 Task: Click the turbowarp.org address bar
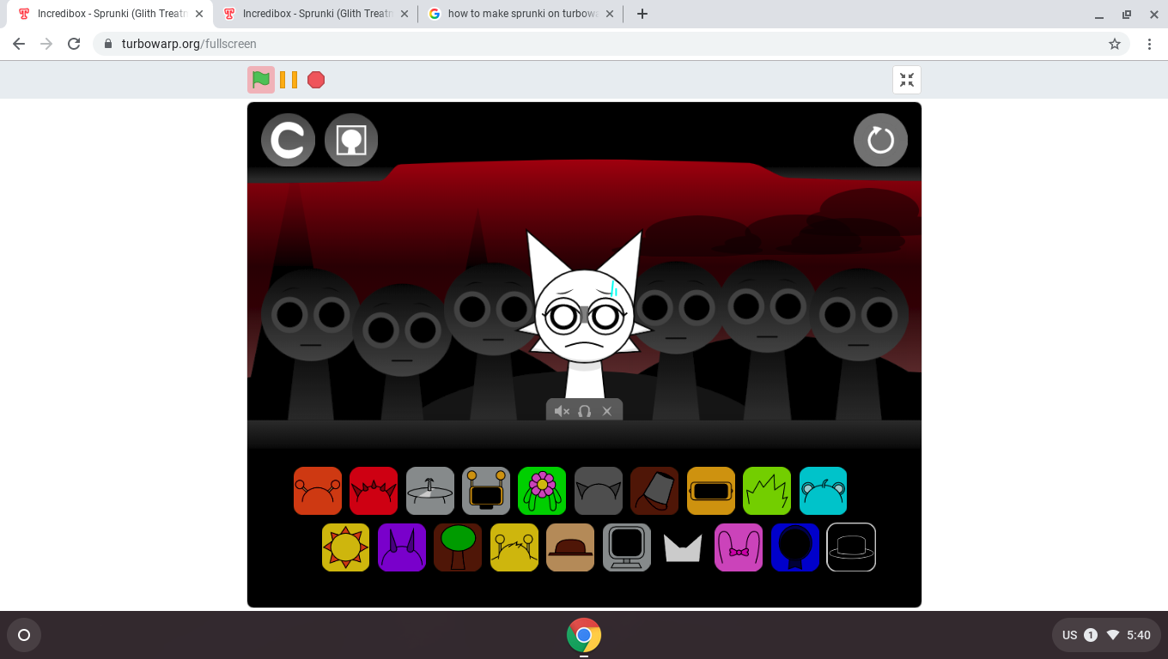pos(611,44)
